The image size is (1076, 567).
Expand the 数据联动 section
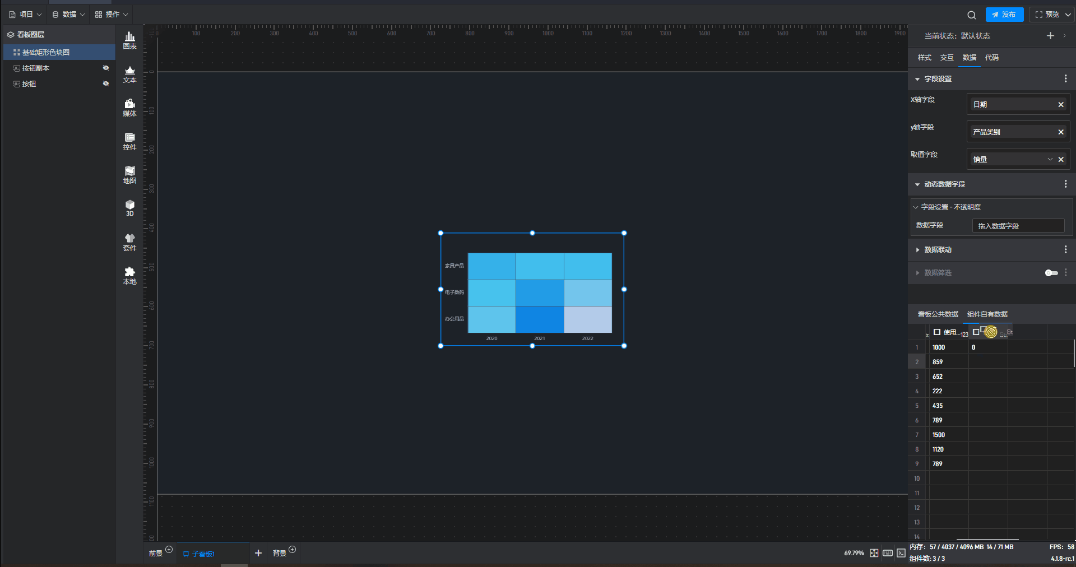click(917, 250)
